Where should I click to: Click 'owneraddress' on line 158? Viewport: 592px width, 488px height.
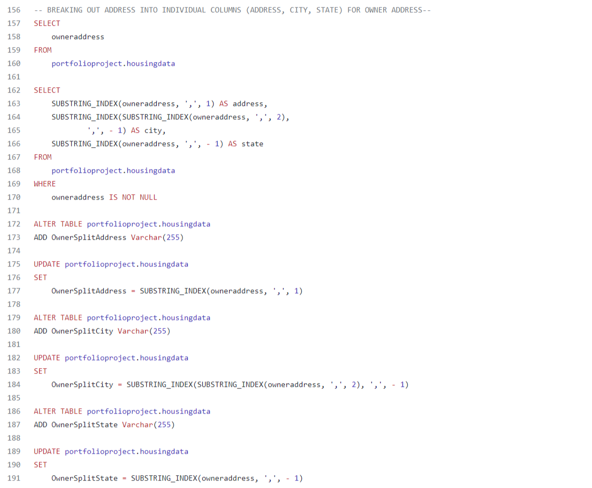tap(78, 36)
